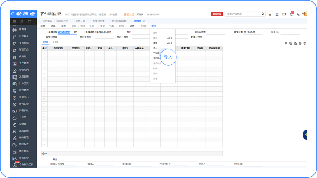The image size is (317, 178).
Task: Choose 放弃 in the 更多 menu
Action: [x=163, y=38]
